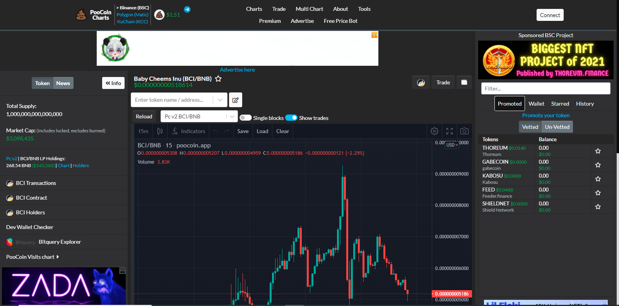Click the wallet icon button next to Trade
Screen dimensions: 619x306
pos(464,82)
